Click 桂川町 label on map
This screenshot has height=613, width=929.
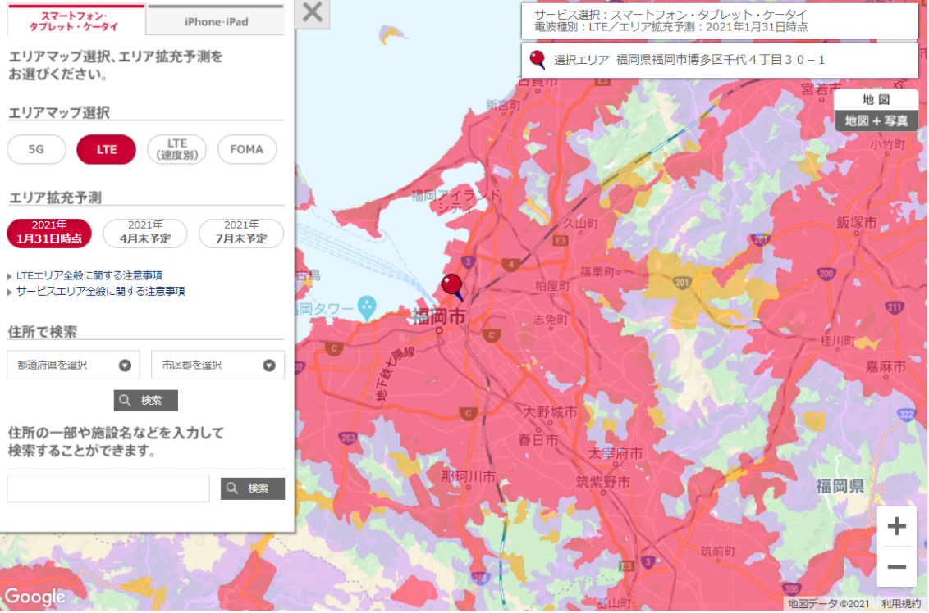coord(838,341)
